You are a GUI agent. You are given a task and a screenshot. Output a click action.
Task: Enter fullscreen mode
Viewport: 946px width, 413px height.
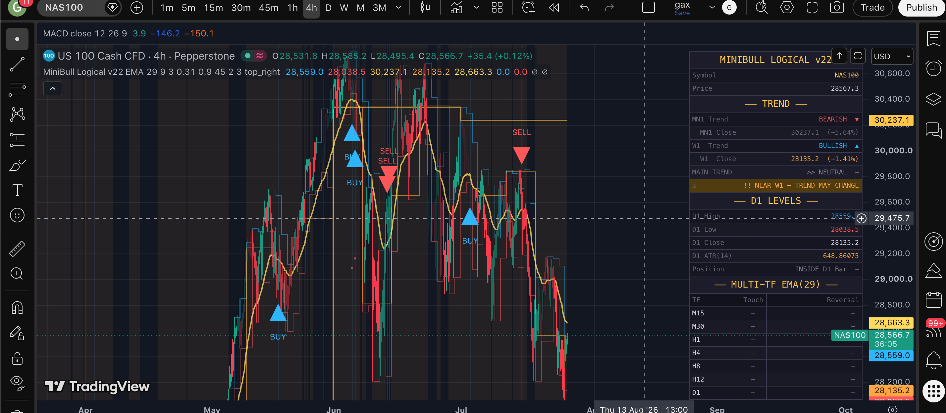click(x=812, y=7)
